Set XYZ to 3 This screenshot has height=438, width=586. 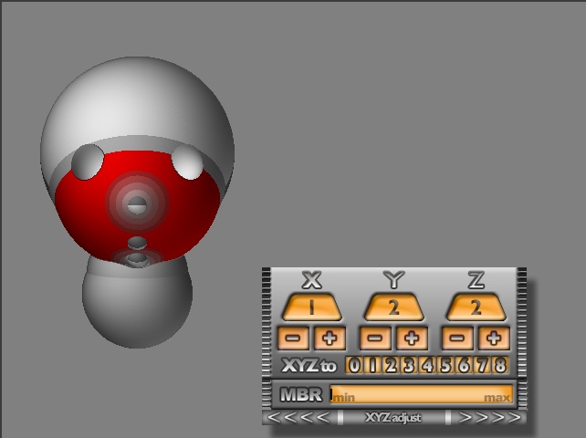(x=409, y=365)
